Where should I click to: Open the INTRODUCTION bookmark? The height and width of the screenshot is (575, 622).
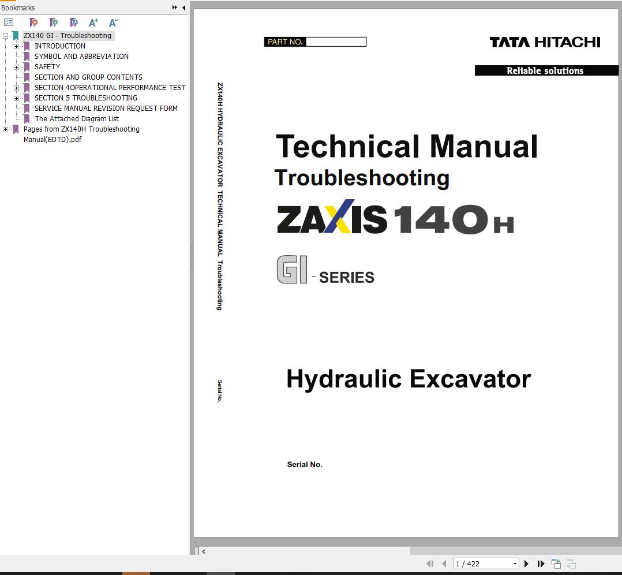60,46
